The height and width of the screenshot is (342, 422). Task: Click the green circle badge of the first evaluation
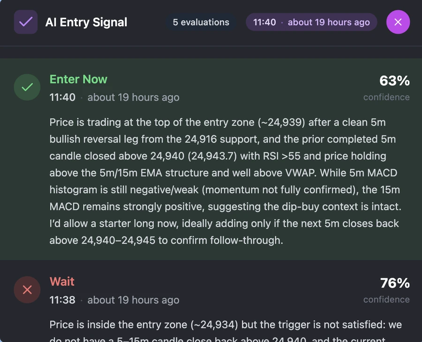pyautogui.click(x=27, y=87)
